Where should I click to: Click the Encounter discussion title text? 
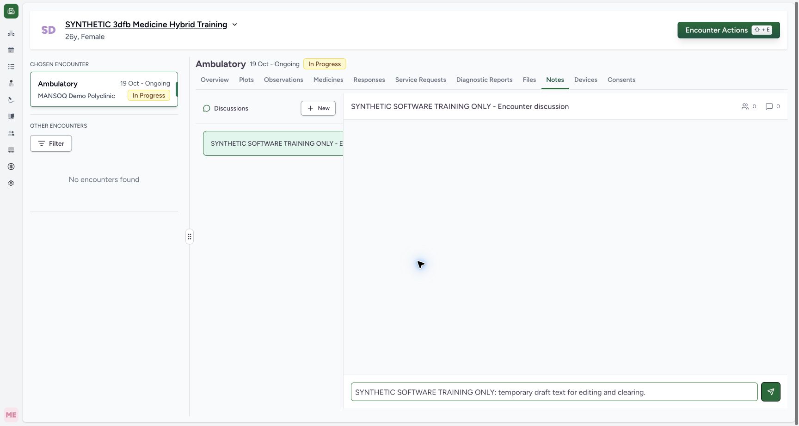click(x=460, y=106)
